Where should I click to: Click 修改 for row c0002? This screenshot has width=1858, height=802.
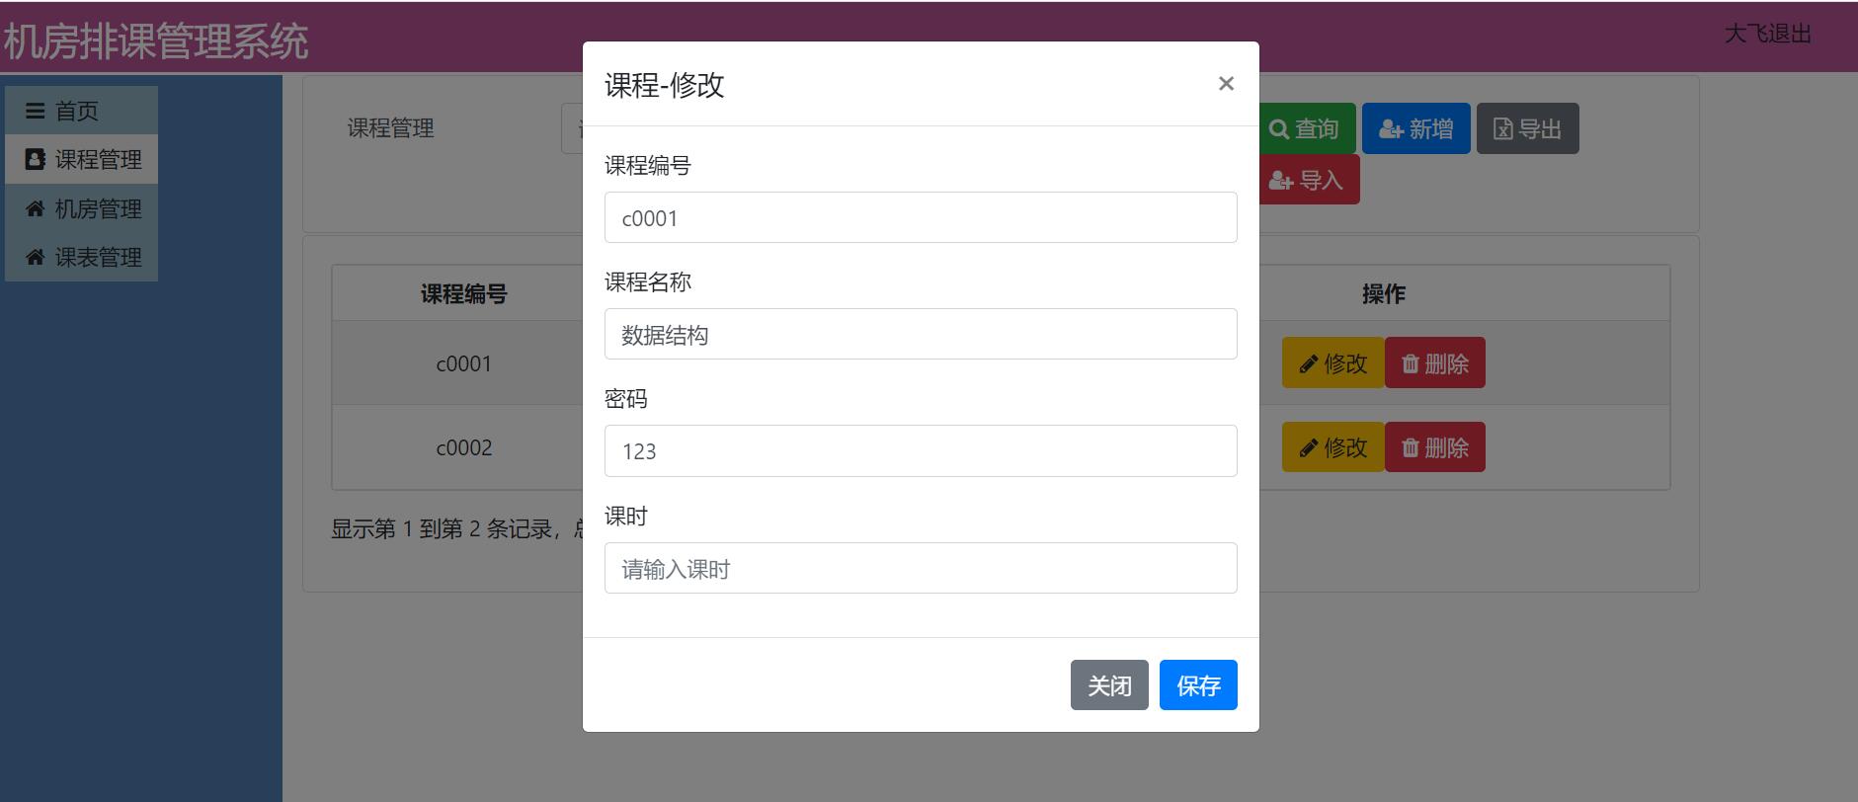pos(1333,446)
